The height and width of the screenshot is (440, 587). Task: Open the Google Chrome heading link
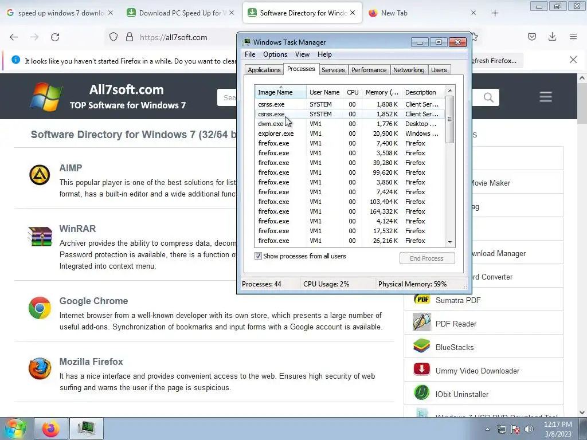click(x=93, y=301)
